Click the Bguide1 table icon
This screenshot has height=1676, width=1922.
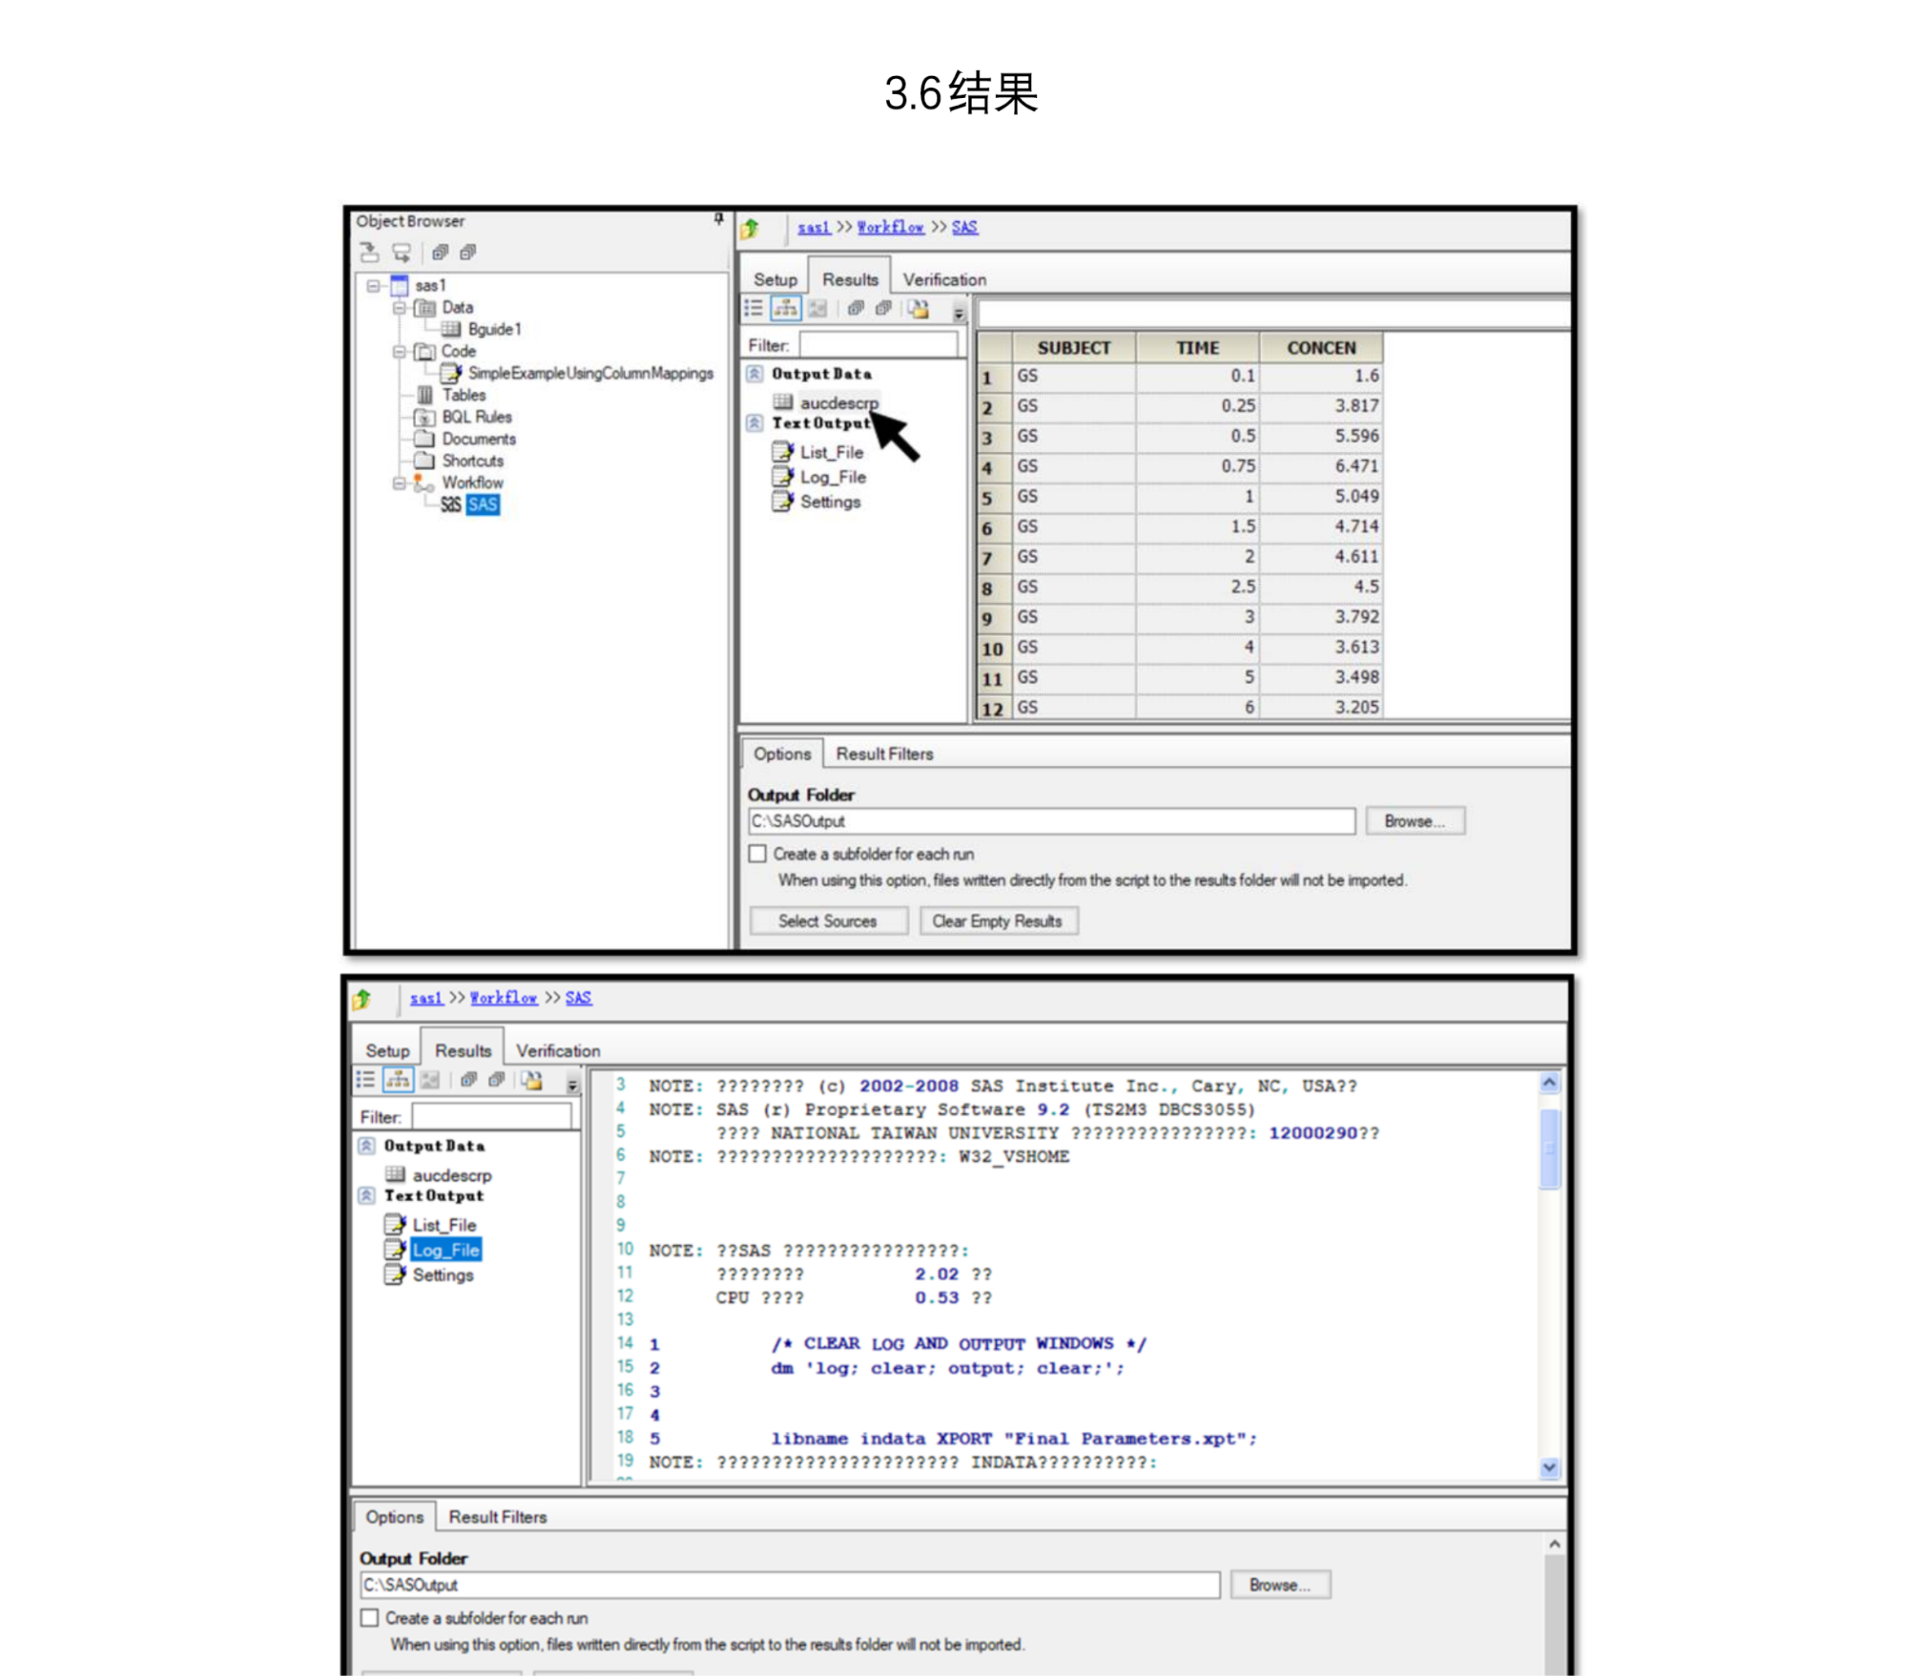pos(450,329)
